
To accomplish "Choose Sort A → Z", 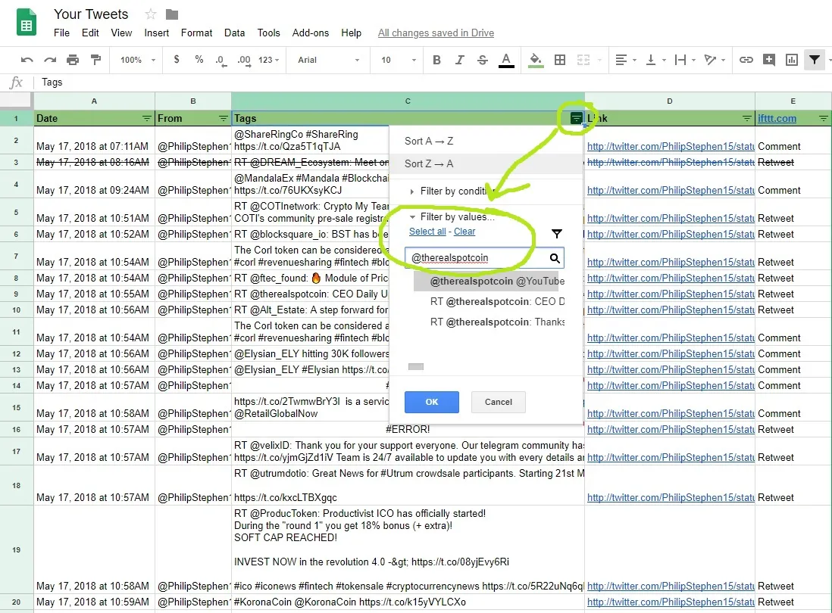I will click(486, 141).
